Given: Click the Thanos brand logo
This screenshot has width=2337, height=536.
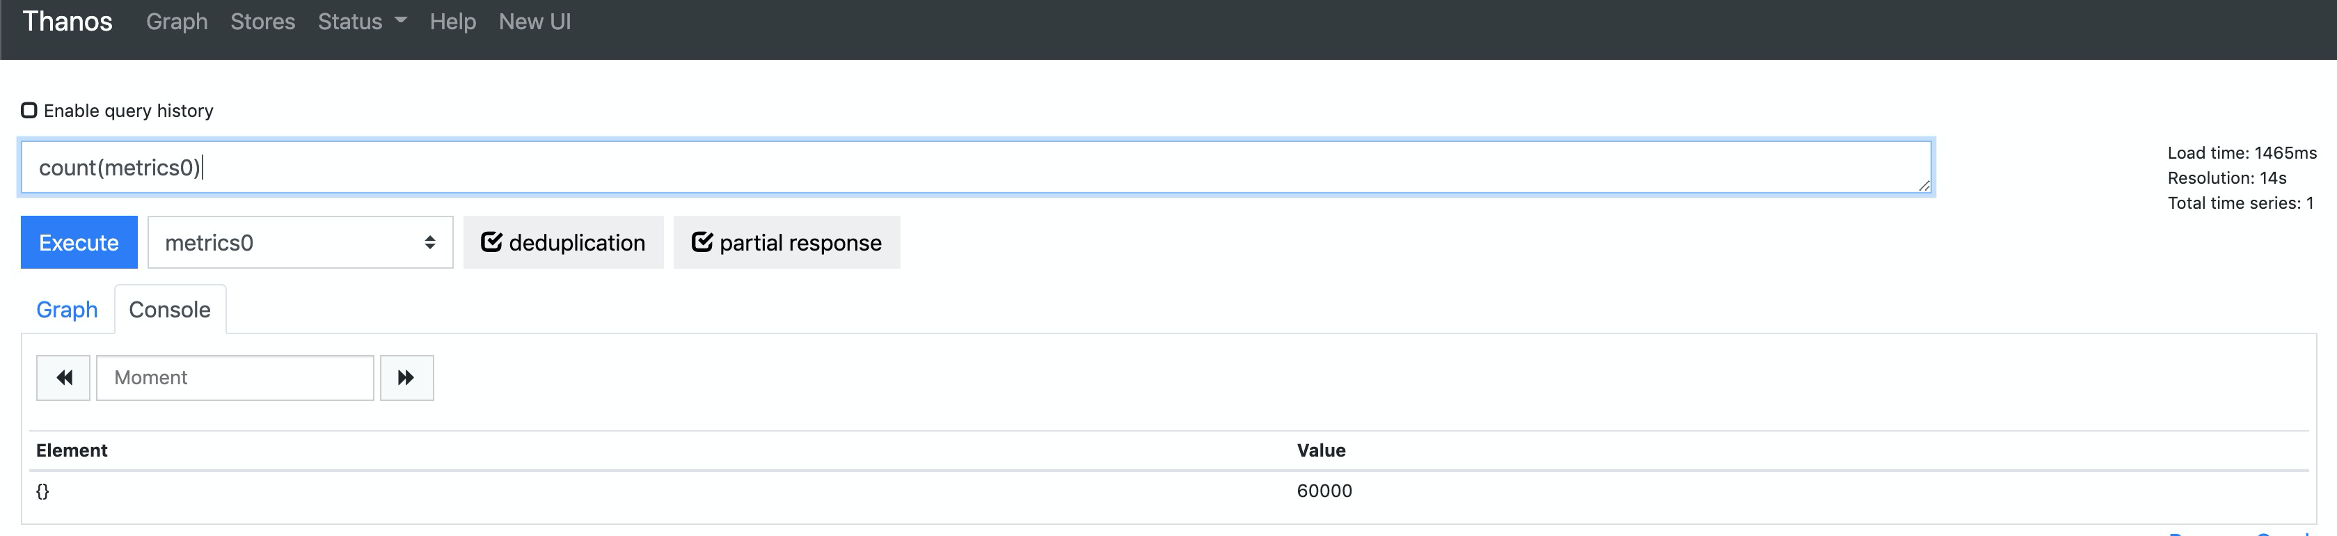Looking at the screenshot, I should click(x=67, y=22).
